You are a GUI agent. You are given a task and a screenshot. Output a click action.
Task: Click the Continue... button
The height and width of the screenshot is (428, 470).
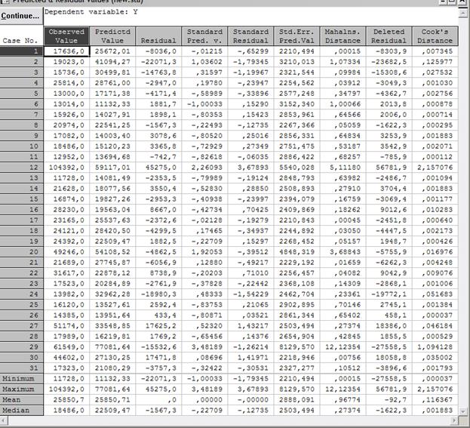tap(21, 15)
